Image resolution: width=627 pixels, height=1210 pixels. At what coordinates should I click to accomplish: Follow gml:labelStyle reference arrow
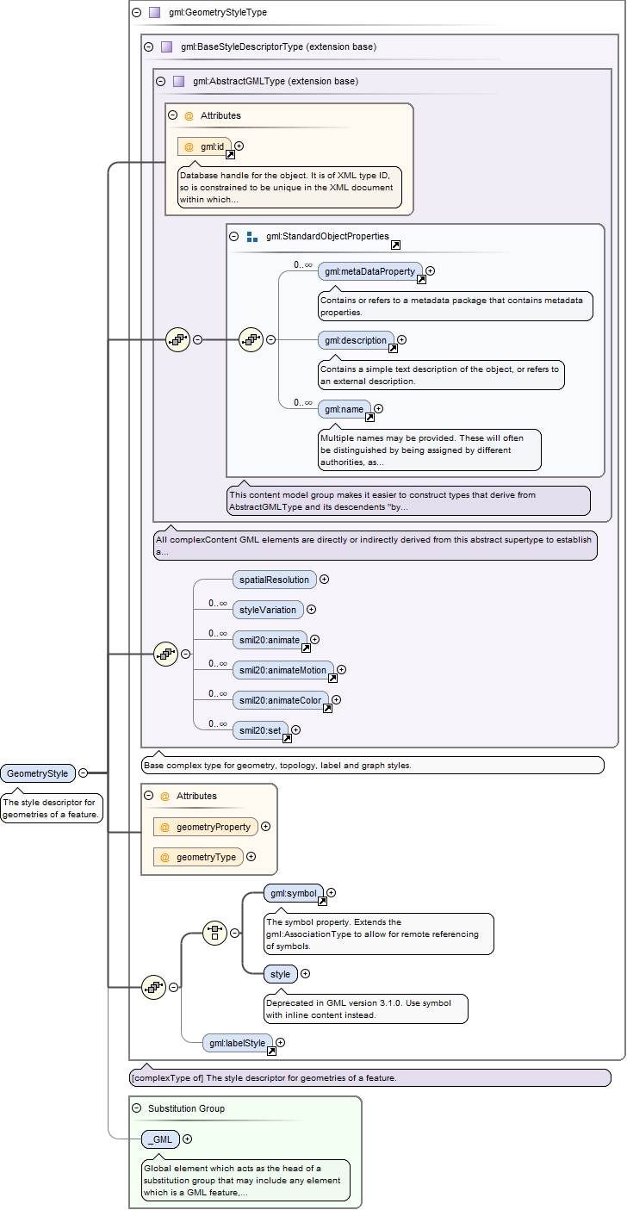tap(271, 1052)
